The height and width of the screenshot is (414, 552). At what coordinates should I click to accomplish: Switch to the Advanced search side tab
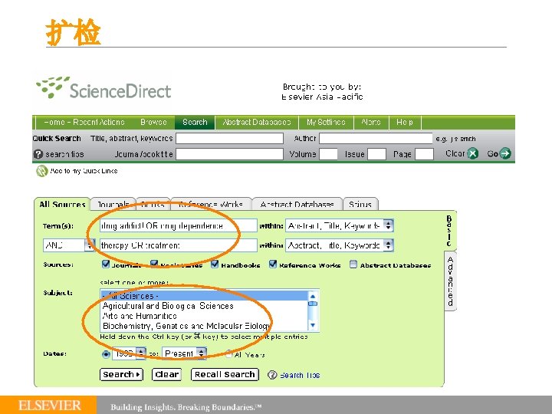[x=450, y=281]
